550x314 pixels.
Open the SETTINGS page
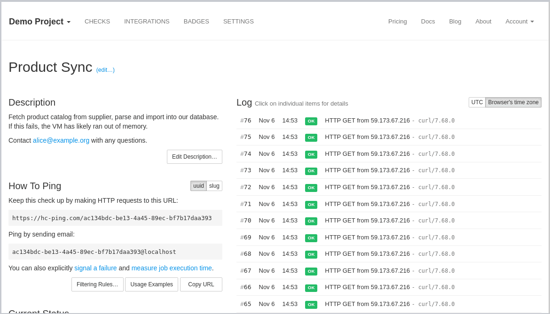tap(238, 22)
